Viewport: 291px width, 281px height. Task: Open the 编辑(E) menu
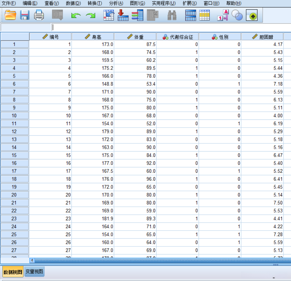(x=30, y=3)
